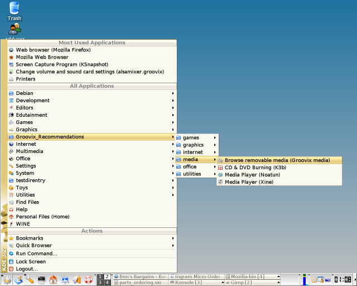Expand the Graphics submenu in All Applications
This screenshot has height=286, width=357.
(92, 130)
